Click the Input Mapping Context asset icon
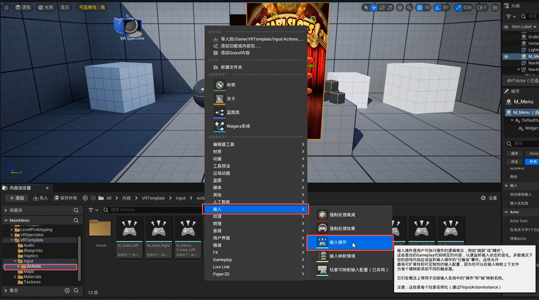539x300 pixels. 322,256
